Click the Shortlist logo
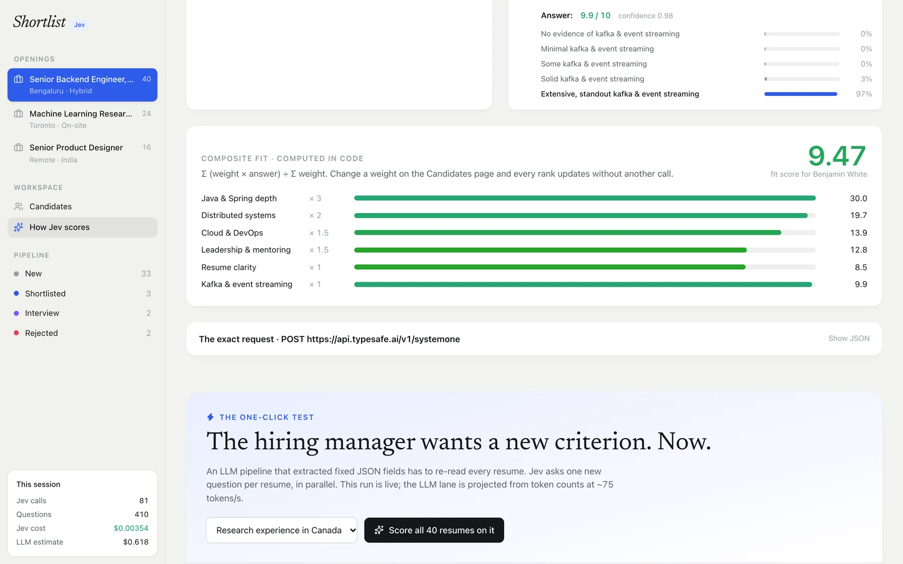Viewport: 903px width, 564px height. tap(40, 22)
